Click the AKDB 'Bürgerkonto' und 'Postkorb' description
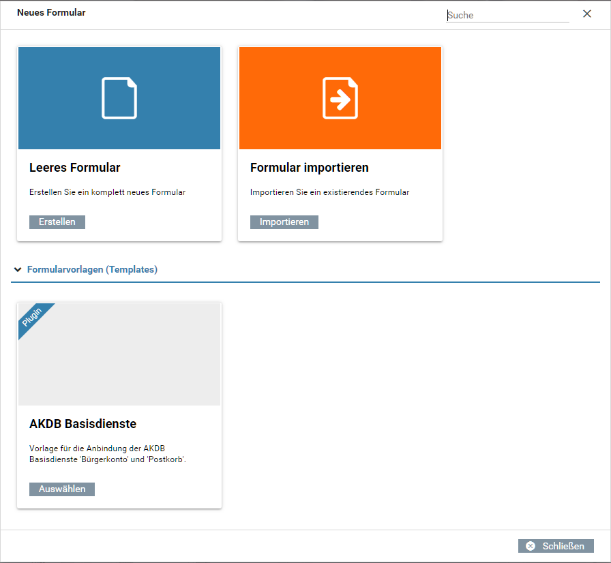The image size is (611, 563). (x=108, y=454)
